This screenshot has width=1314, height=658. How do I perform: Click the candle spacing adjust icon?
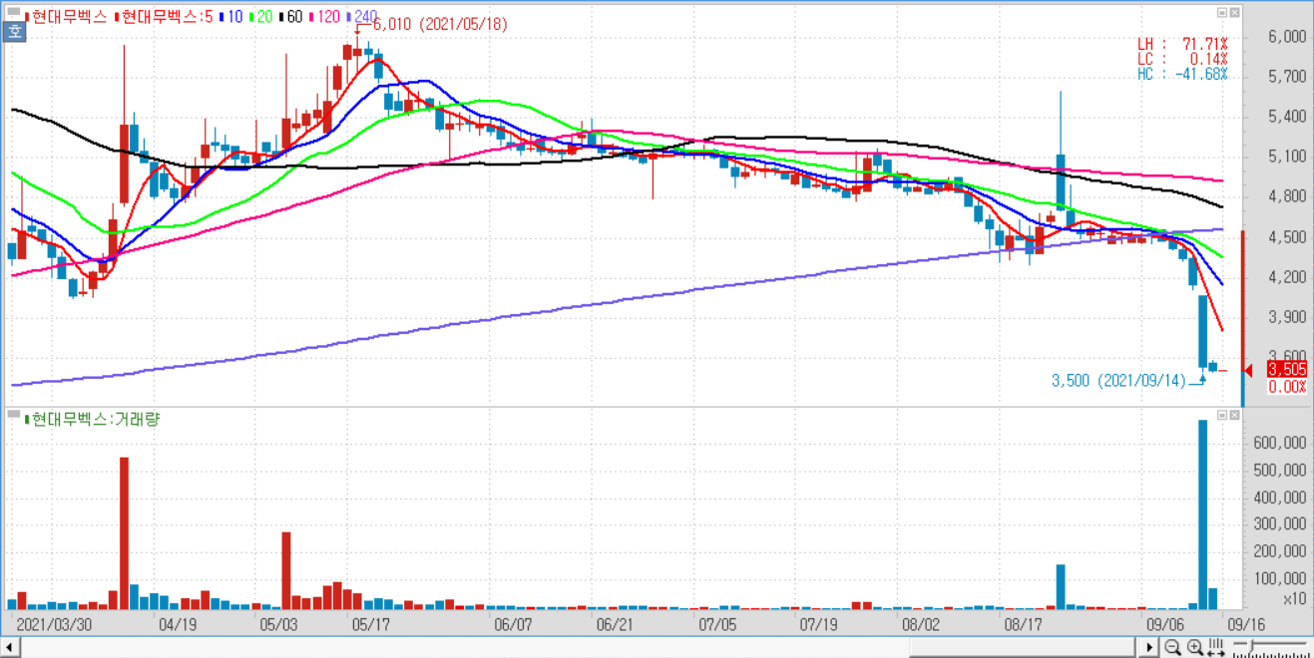(x=1216, y=648)
